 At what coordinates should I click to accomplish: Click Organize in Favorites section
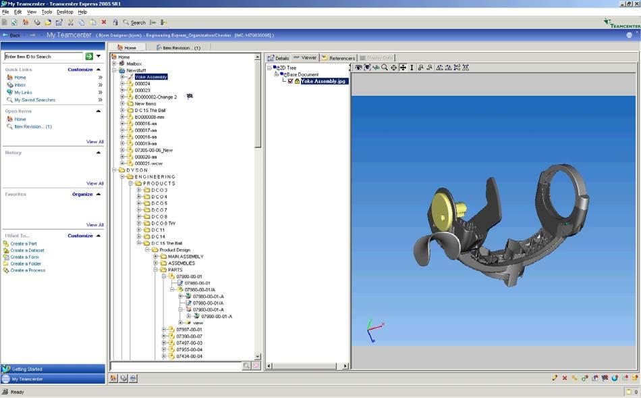coord(82,194)
